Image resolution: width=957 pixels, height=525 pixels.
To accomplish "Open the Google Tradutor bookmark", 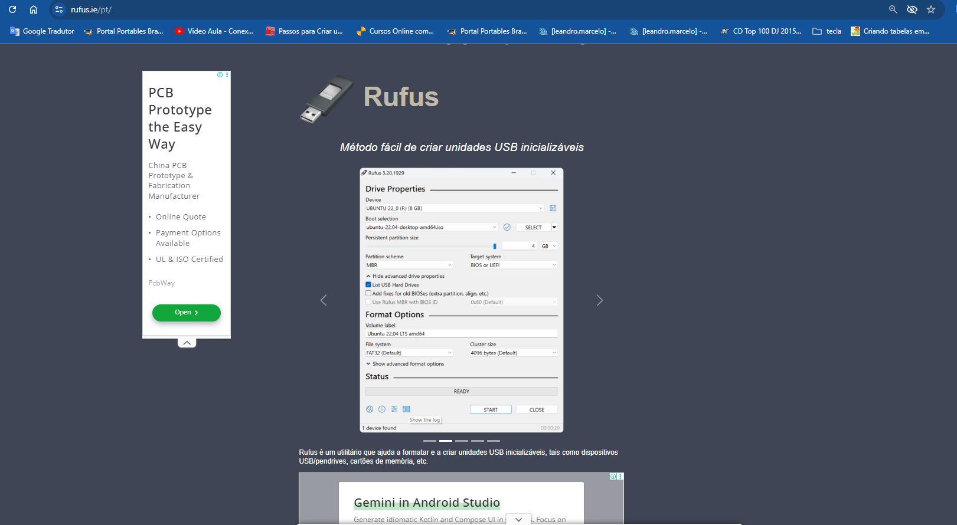I will (x=43, y=31).
